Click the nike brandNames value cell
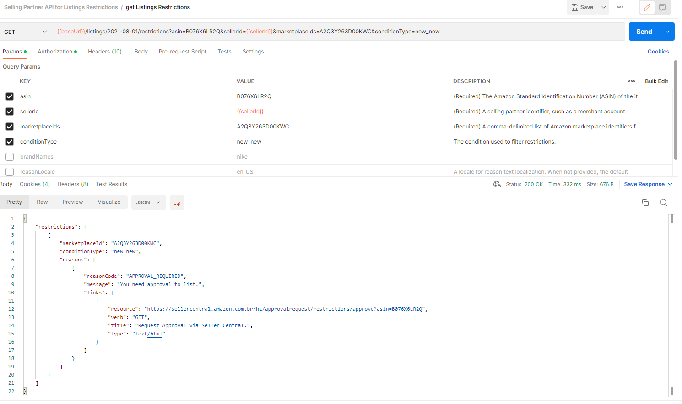Viewport: 682px width, 404px height. [x=341, y=157]
